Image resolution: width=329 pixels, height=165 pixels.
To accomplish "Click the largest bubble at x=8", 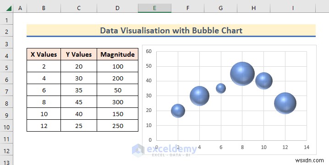I will (242, 74).
